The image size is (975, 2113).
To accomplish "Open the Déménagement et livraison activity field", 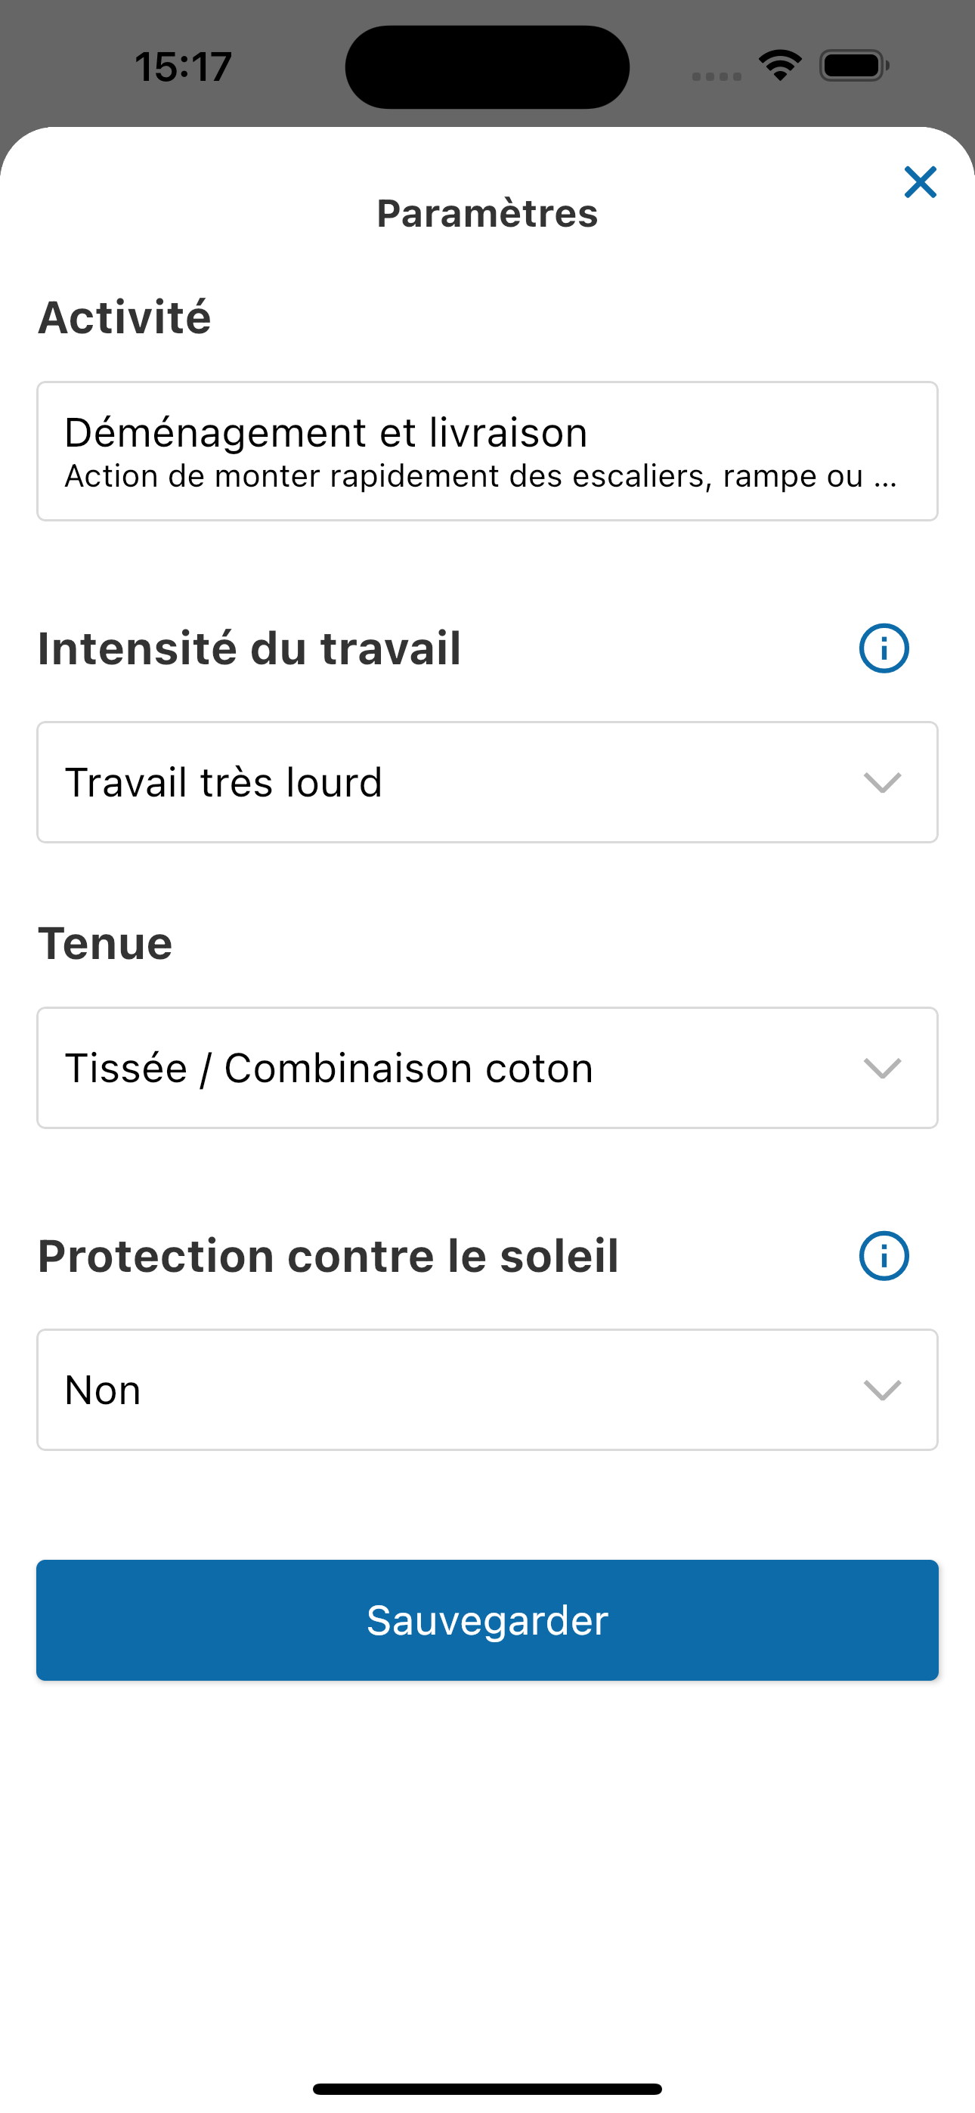I will click(x=487, y=451).
